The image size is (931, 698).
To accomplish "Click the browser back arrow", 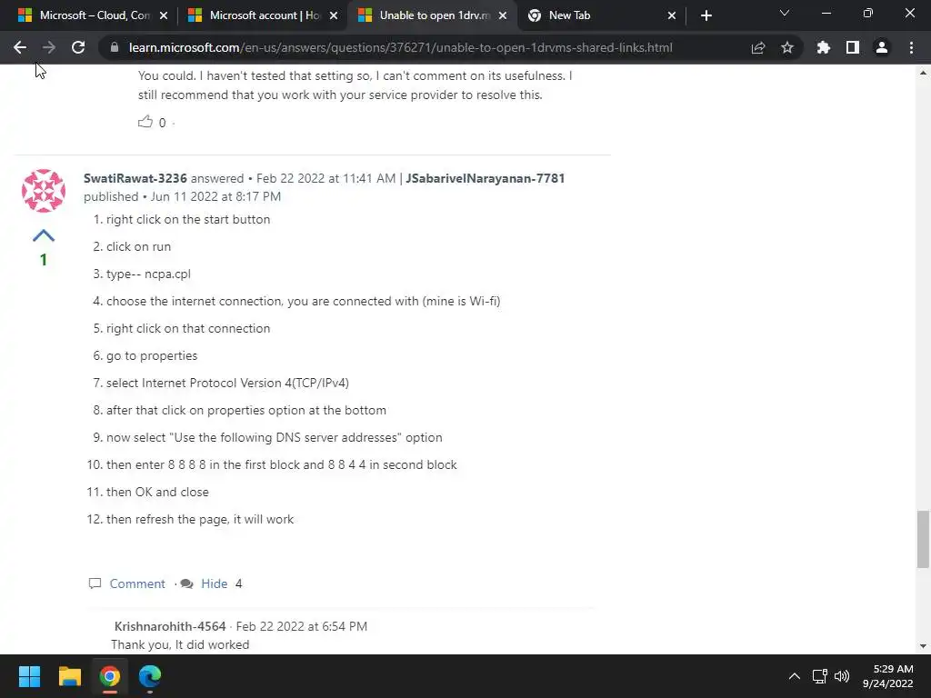I will click(x=20, y=47).
